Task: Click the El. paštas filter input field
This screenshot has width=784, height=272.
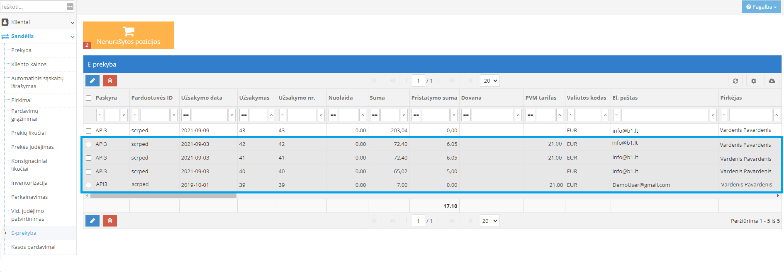Action: pyautogui.click(x=665, y=115)
